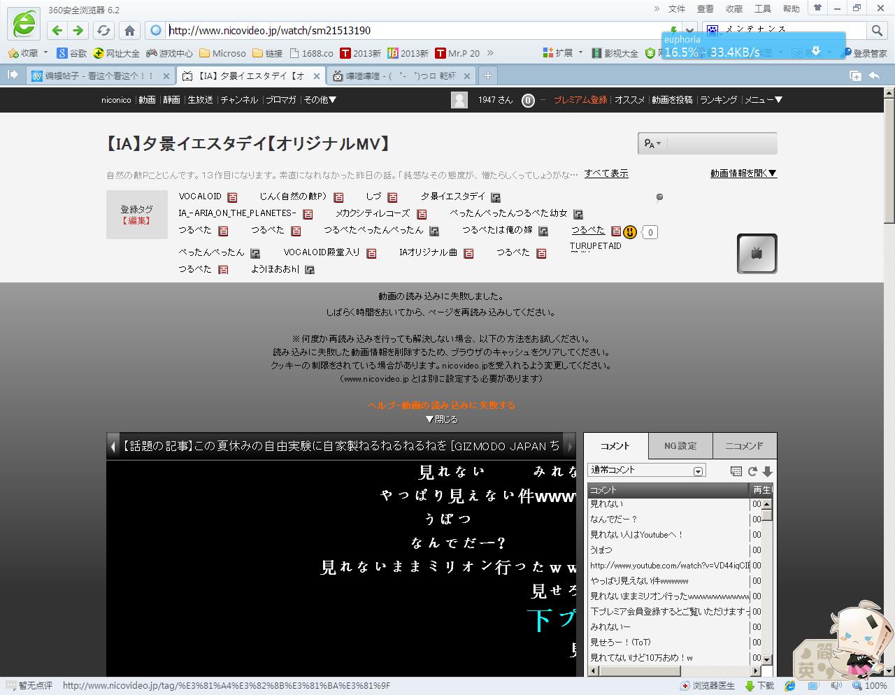Open the new tab plus button

point(488,76)
